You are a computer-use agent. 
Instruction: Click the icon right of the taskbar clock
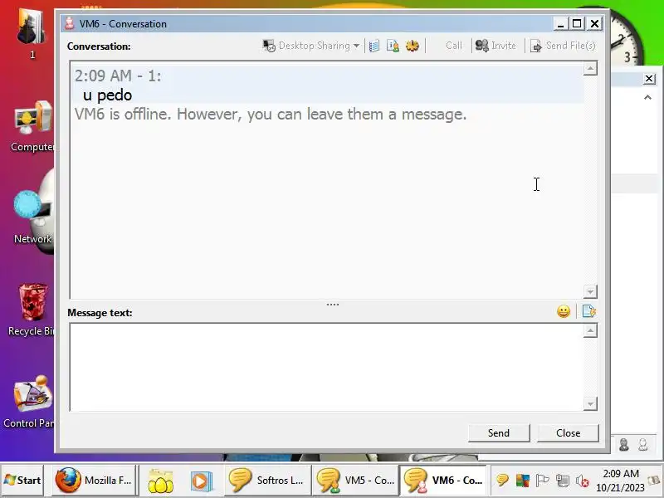654,481
